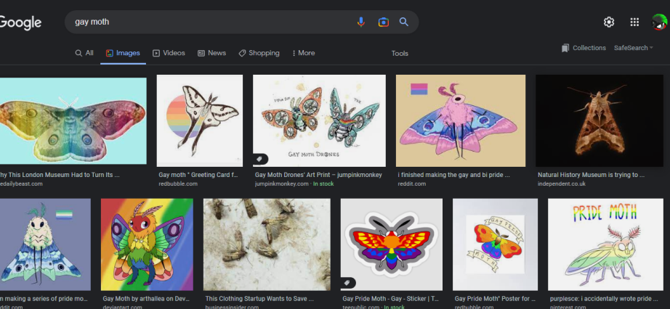
Task: Click independent.co.uk source text
Action: [562, 184]
